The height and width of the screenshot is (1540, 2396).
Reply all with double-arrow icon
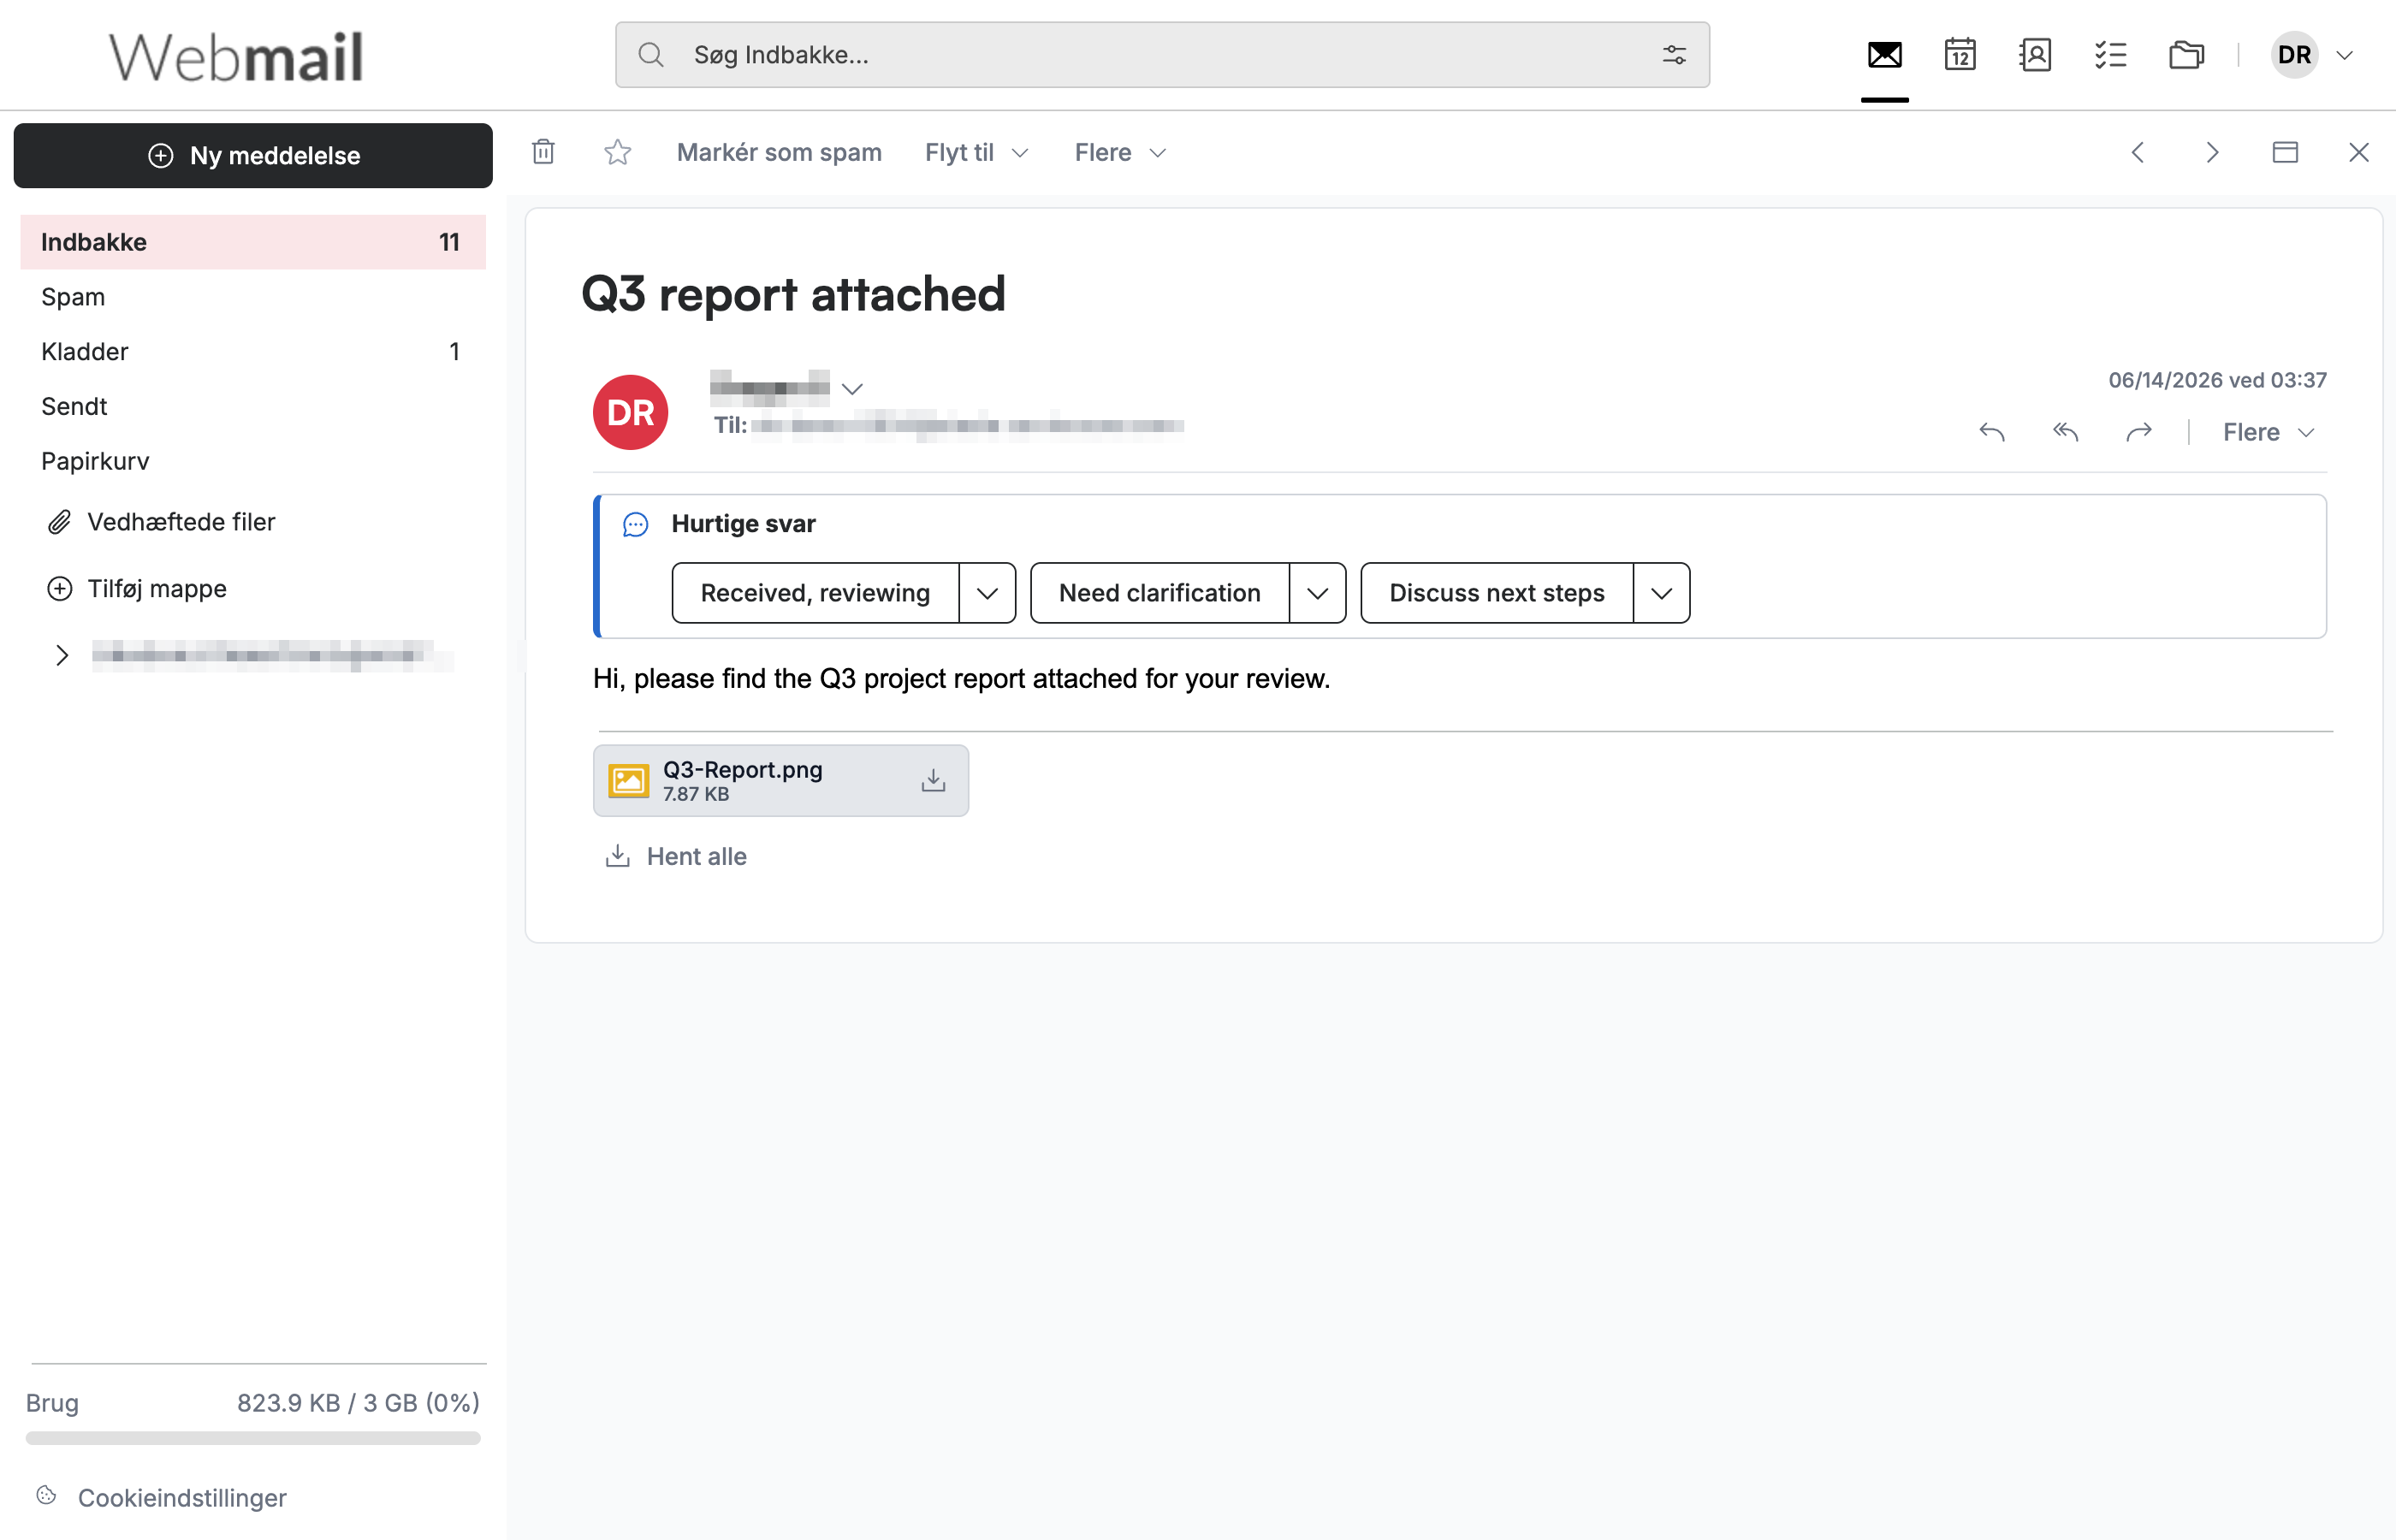(x=2065, y=432)
